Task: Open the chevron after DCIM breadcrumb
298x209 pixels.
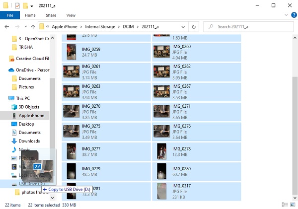Action: tap(138, 27)
